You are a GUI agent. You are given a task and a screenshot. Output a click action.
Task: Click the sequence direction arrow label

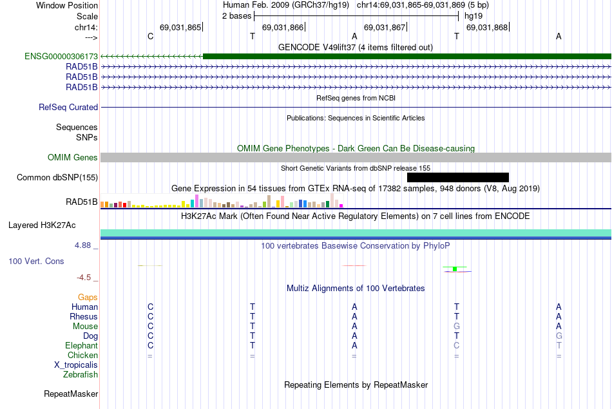tap(91, 37)
